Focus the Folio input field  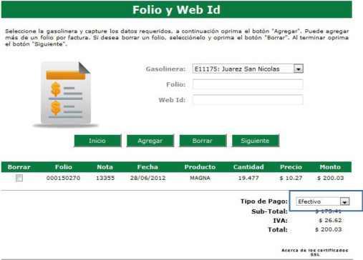[x=248, y=84]
